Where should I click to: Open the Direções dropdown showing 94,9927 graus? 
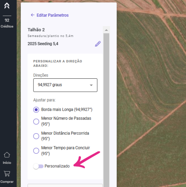pyautogui.click(x=65, y=85)
